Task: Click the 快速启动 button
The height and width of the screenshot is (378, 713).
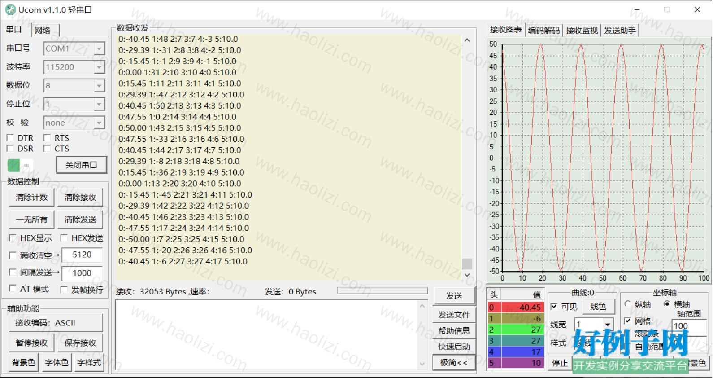Action: 454,347
